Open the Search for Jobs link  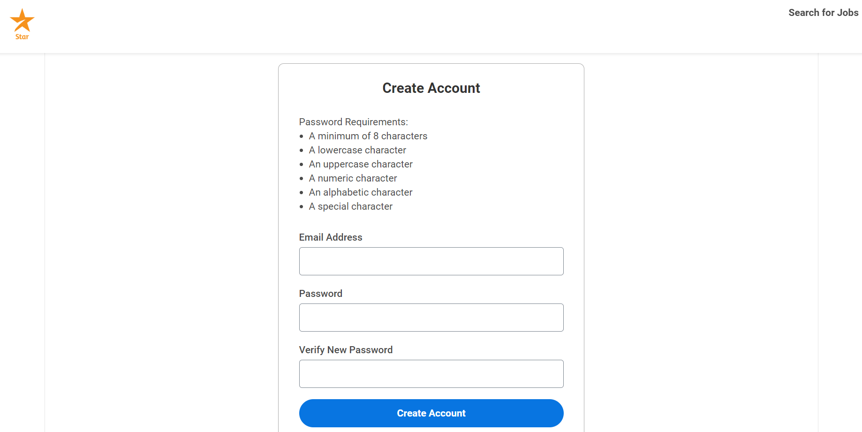(x=823, y=13)
